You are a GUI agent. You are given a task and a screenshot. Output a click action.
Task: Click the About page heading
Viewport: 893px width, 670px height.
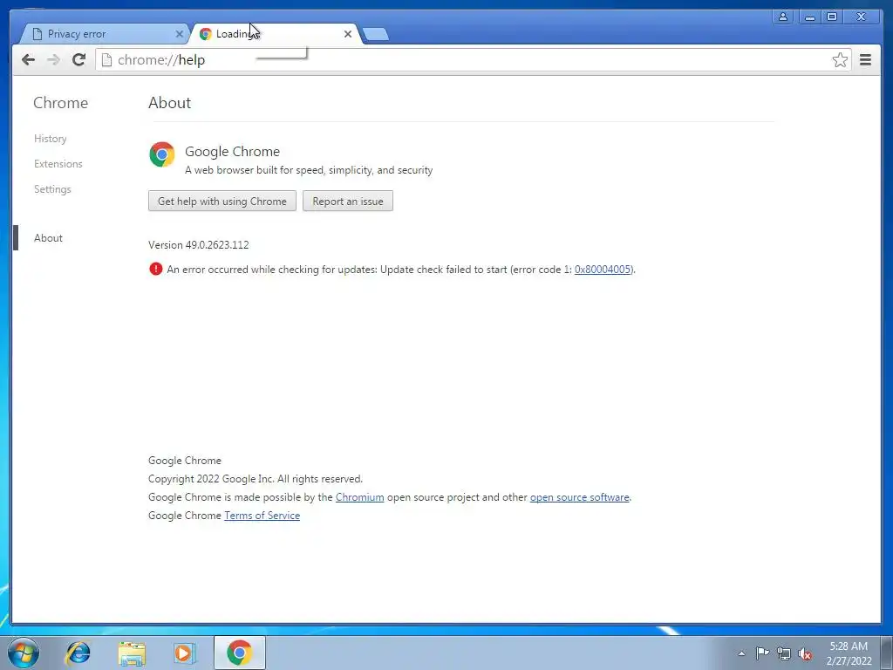[170, 103]
